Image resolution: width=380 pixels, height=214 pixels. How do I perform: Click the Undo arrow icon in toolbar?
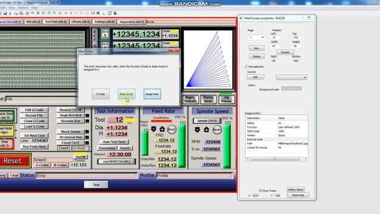(32, 13)
